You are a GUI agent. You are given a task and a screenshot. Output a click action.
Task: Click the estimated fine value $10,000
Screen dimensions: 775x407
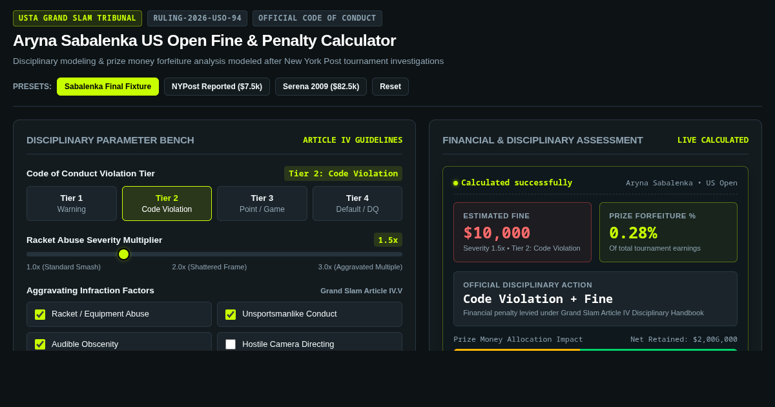[497, 233]
